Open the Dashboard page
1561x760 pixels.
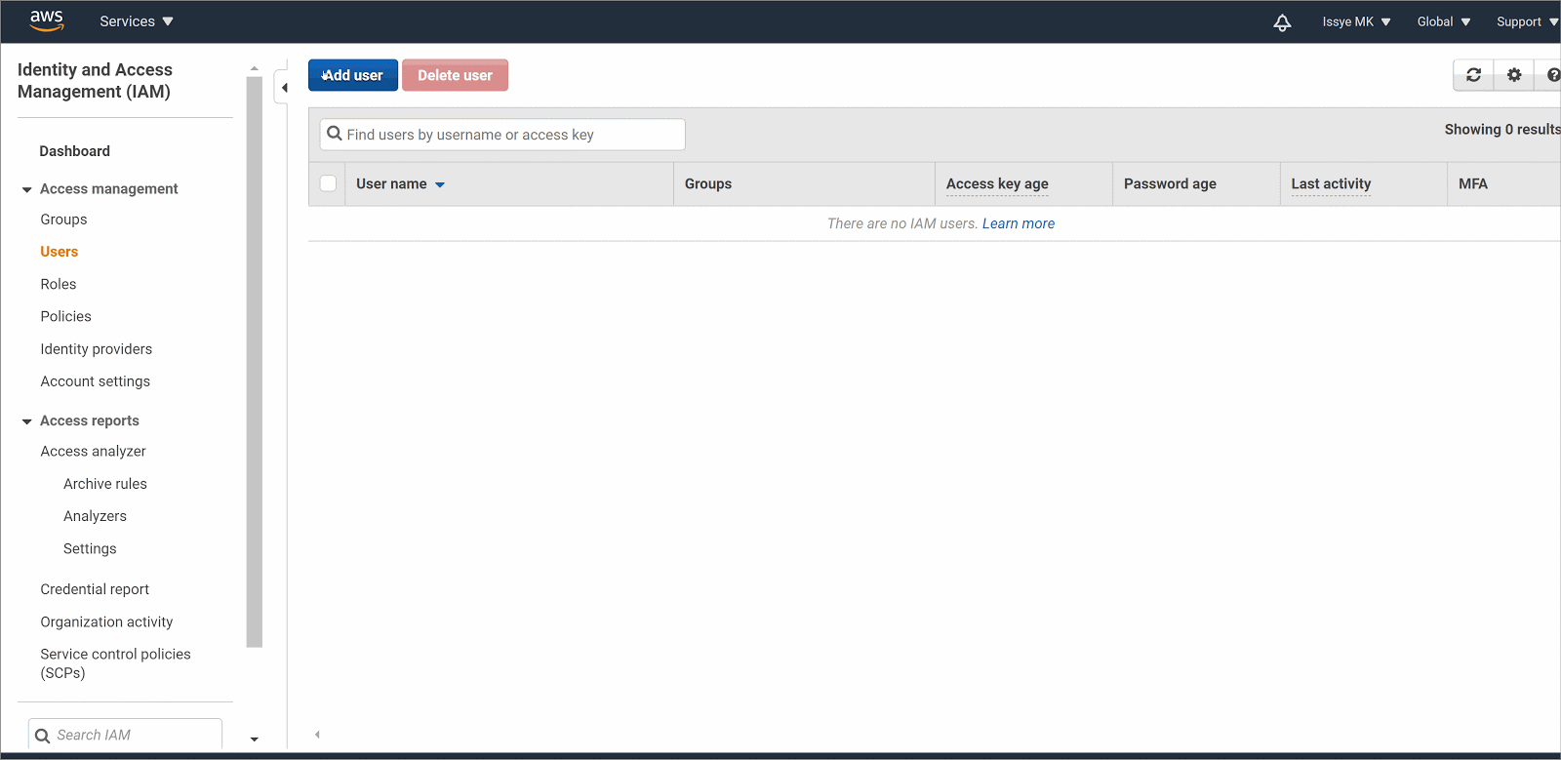(74, 151)
